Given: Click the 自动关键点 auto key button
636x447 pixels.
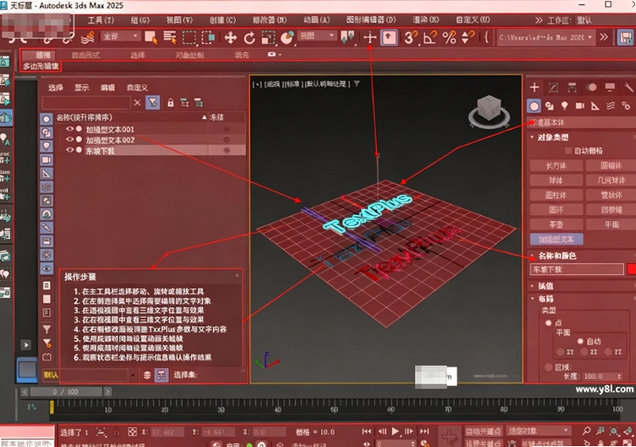Looking at the screenshot, I should point(482,431).
